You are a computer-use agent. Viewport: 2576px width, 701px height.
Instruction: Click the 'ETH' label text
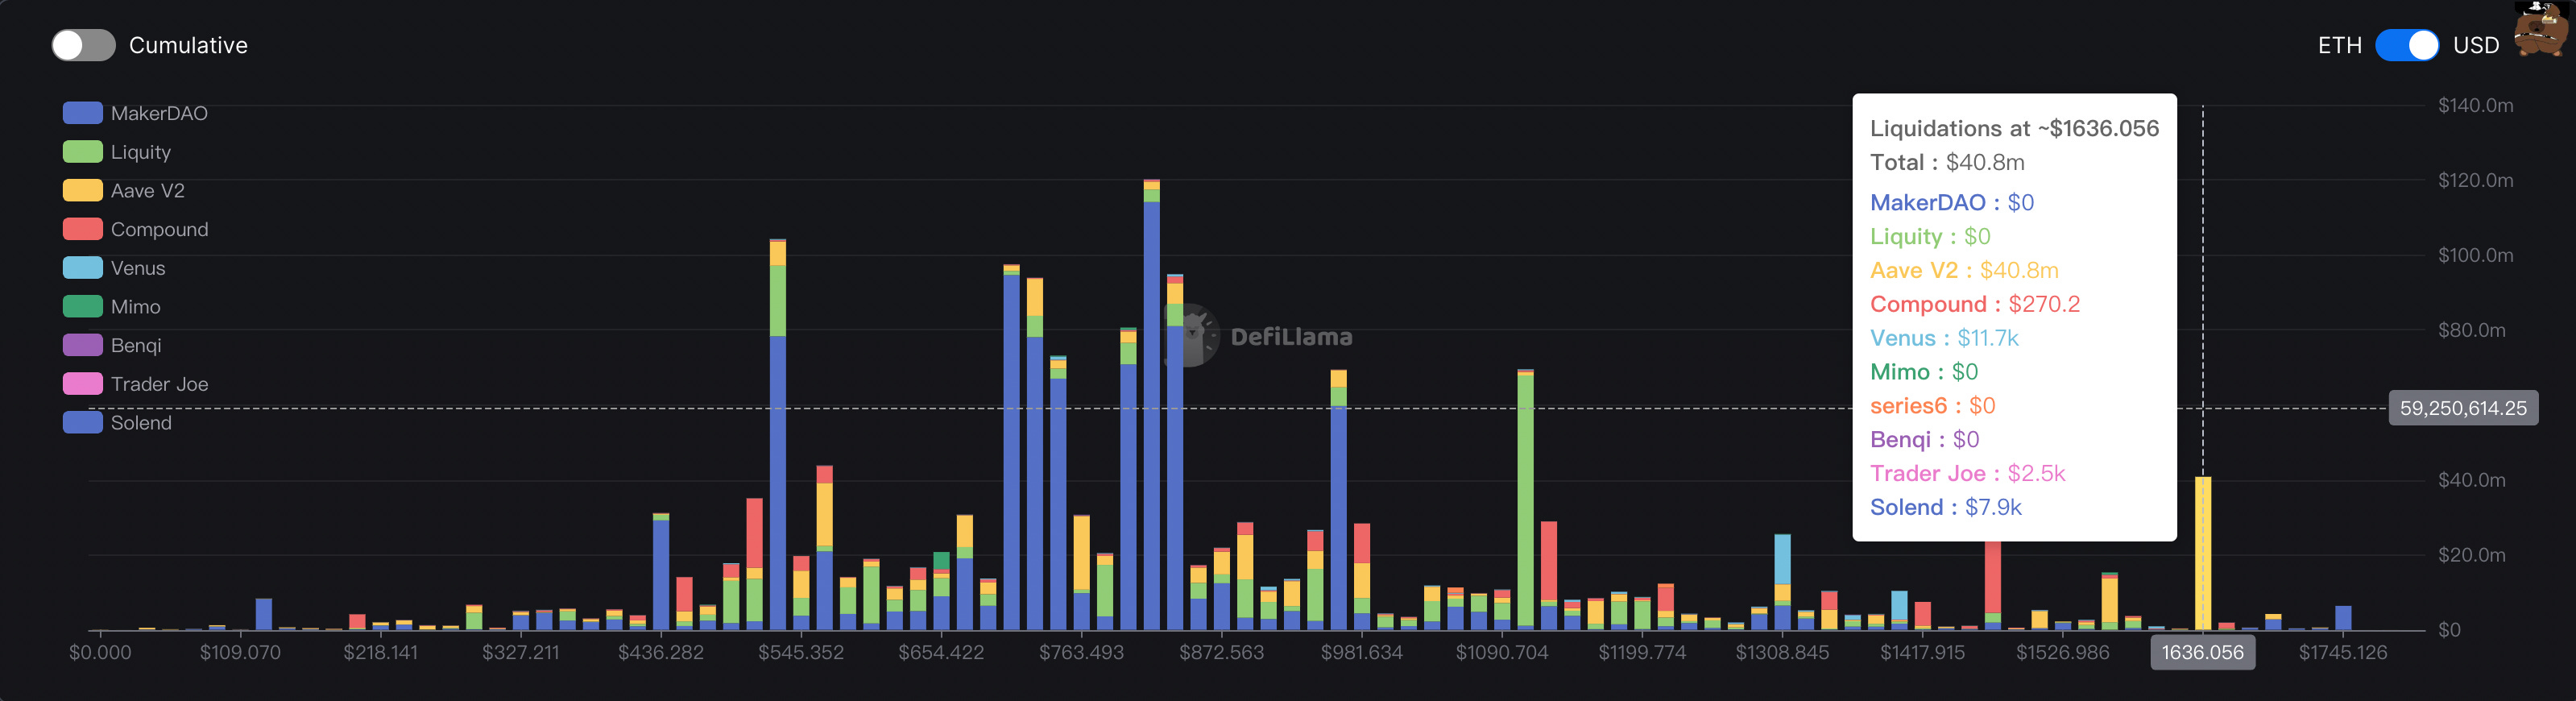[2339, 45]
